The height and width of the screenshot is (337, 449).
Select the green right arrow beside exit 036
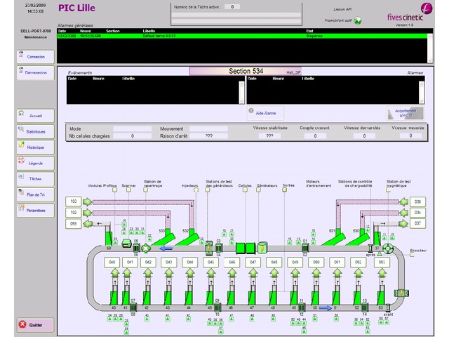398,202
